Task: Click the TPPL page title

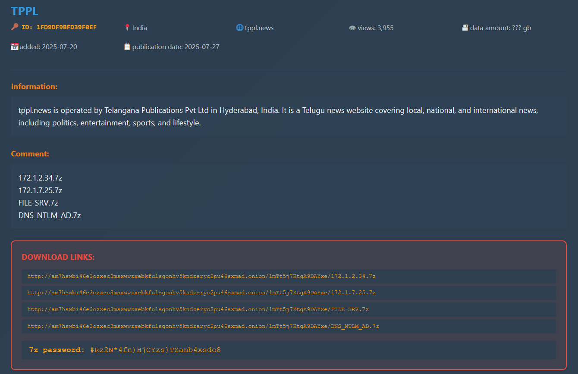Action: 25,11
